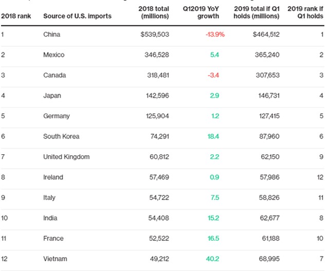Click the 'Q12019 YoY growth' header

[x=201, y=12]
